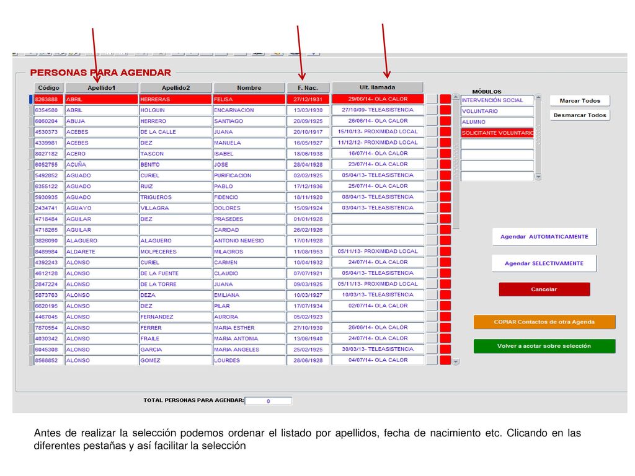This screenshot has width=635, height=476.
Task: Click the name cell MANUELA
Action: click(249, 143)
